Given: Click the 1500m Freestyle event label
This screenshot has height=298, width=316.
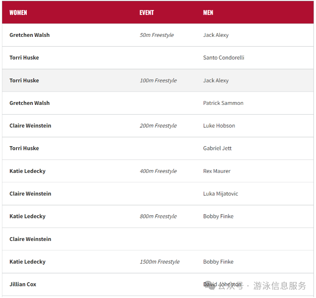Looking at the screenshot, I should (x=159, y=262).
